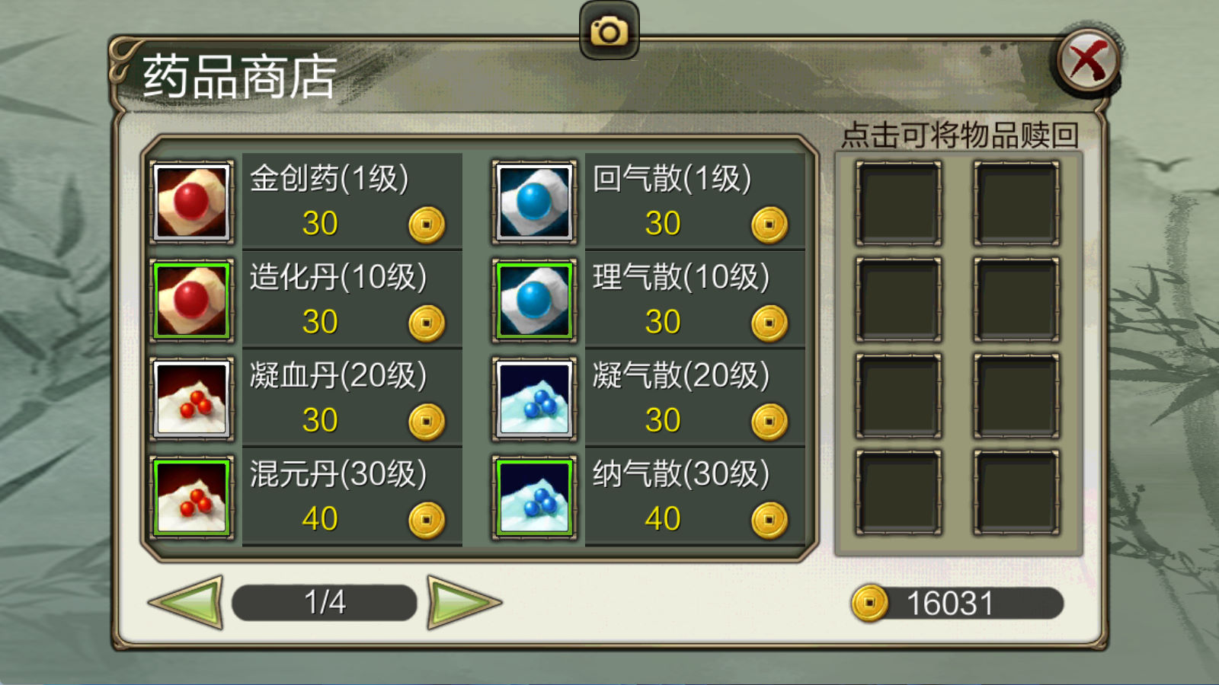Close the 药品商店 shop window

pos(1088,61)
